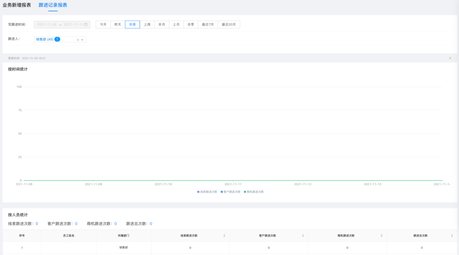Switch to 业务新增报表 tab
459x255 pixels.
[17, 5]
